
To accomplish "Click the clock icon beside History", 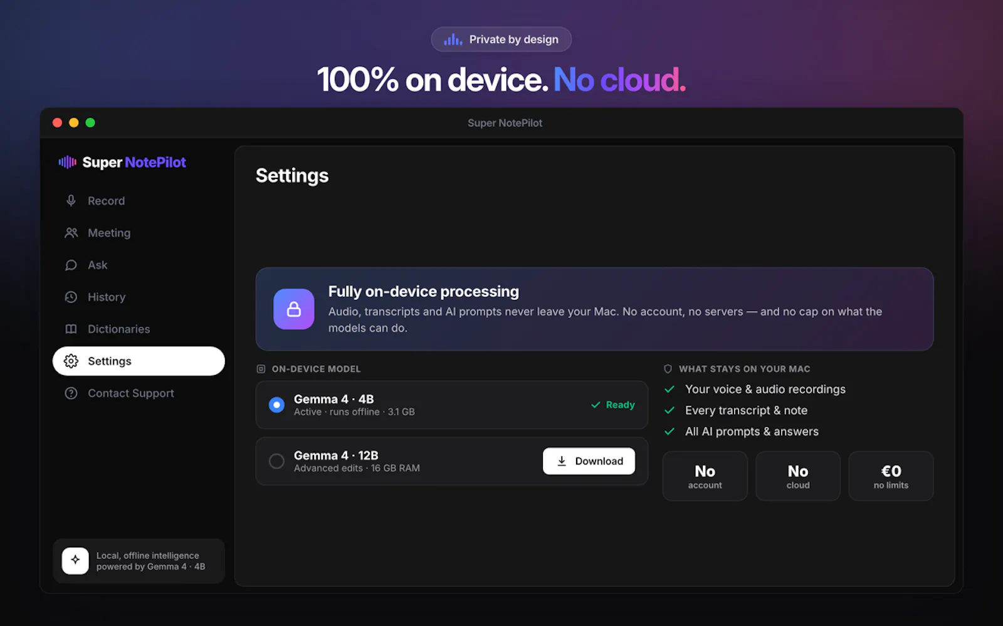I will (x=71, y=297).
